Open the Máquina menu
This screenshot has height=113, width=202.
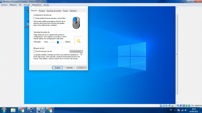13,5
